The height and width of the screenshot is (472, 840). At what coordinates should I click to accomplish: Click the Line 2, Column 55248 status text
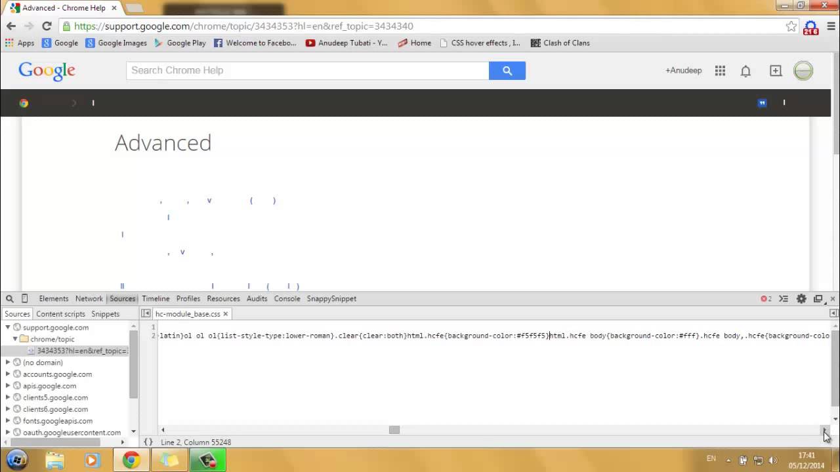(196, 442)
